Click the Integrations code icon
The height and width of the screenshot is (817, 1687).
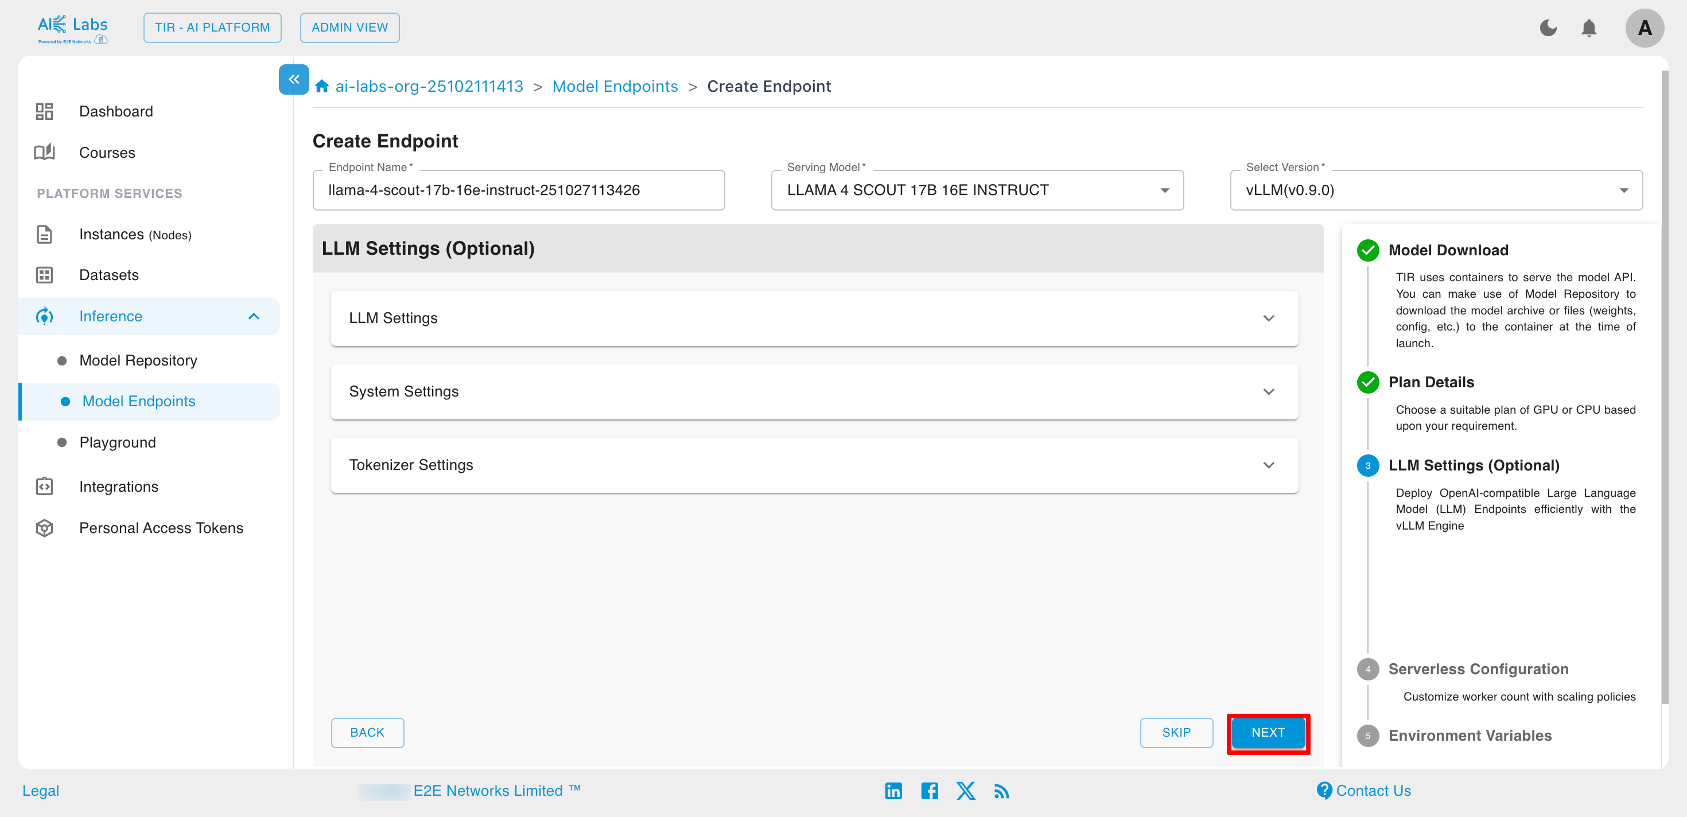point(44,487)
